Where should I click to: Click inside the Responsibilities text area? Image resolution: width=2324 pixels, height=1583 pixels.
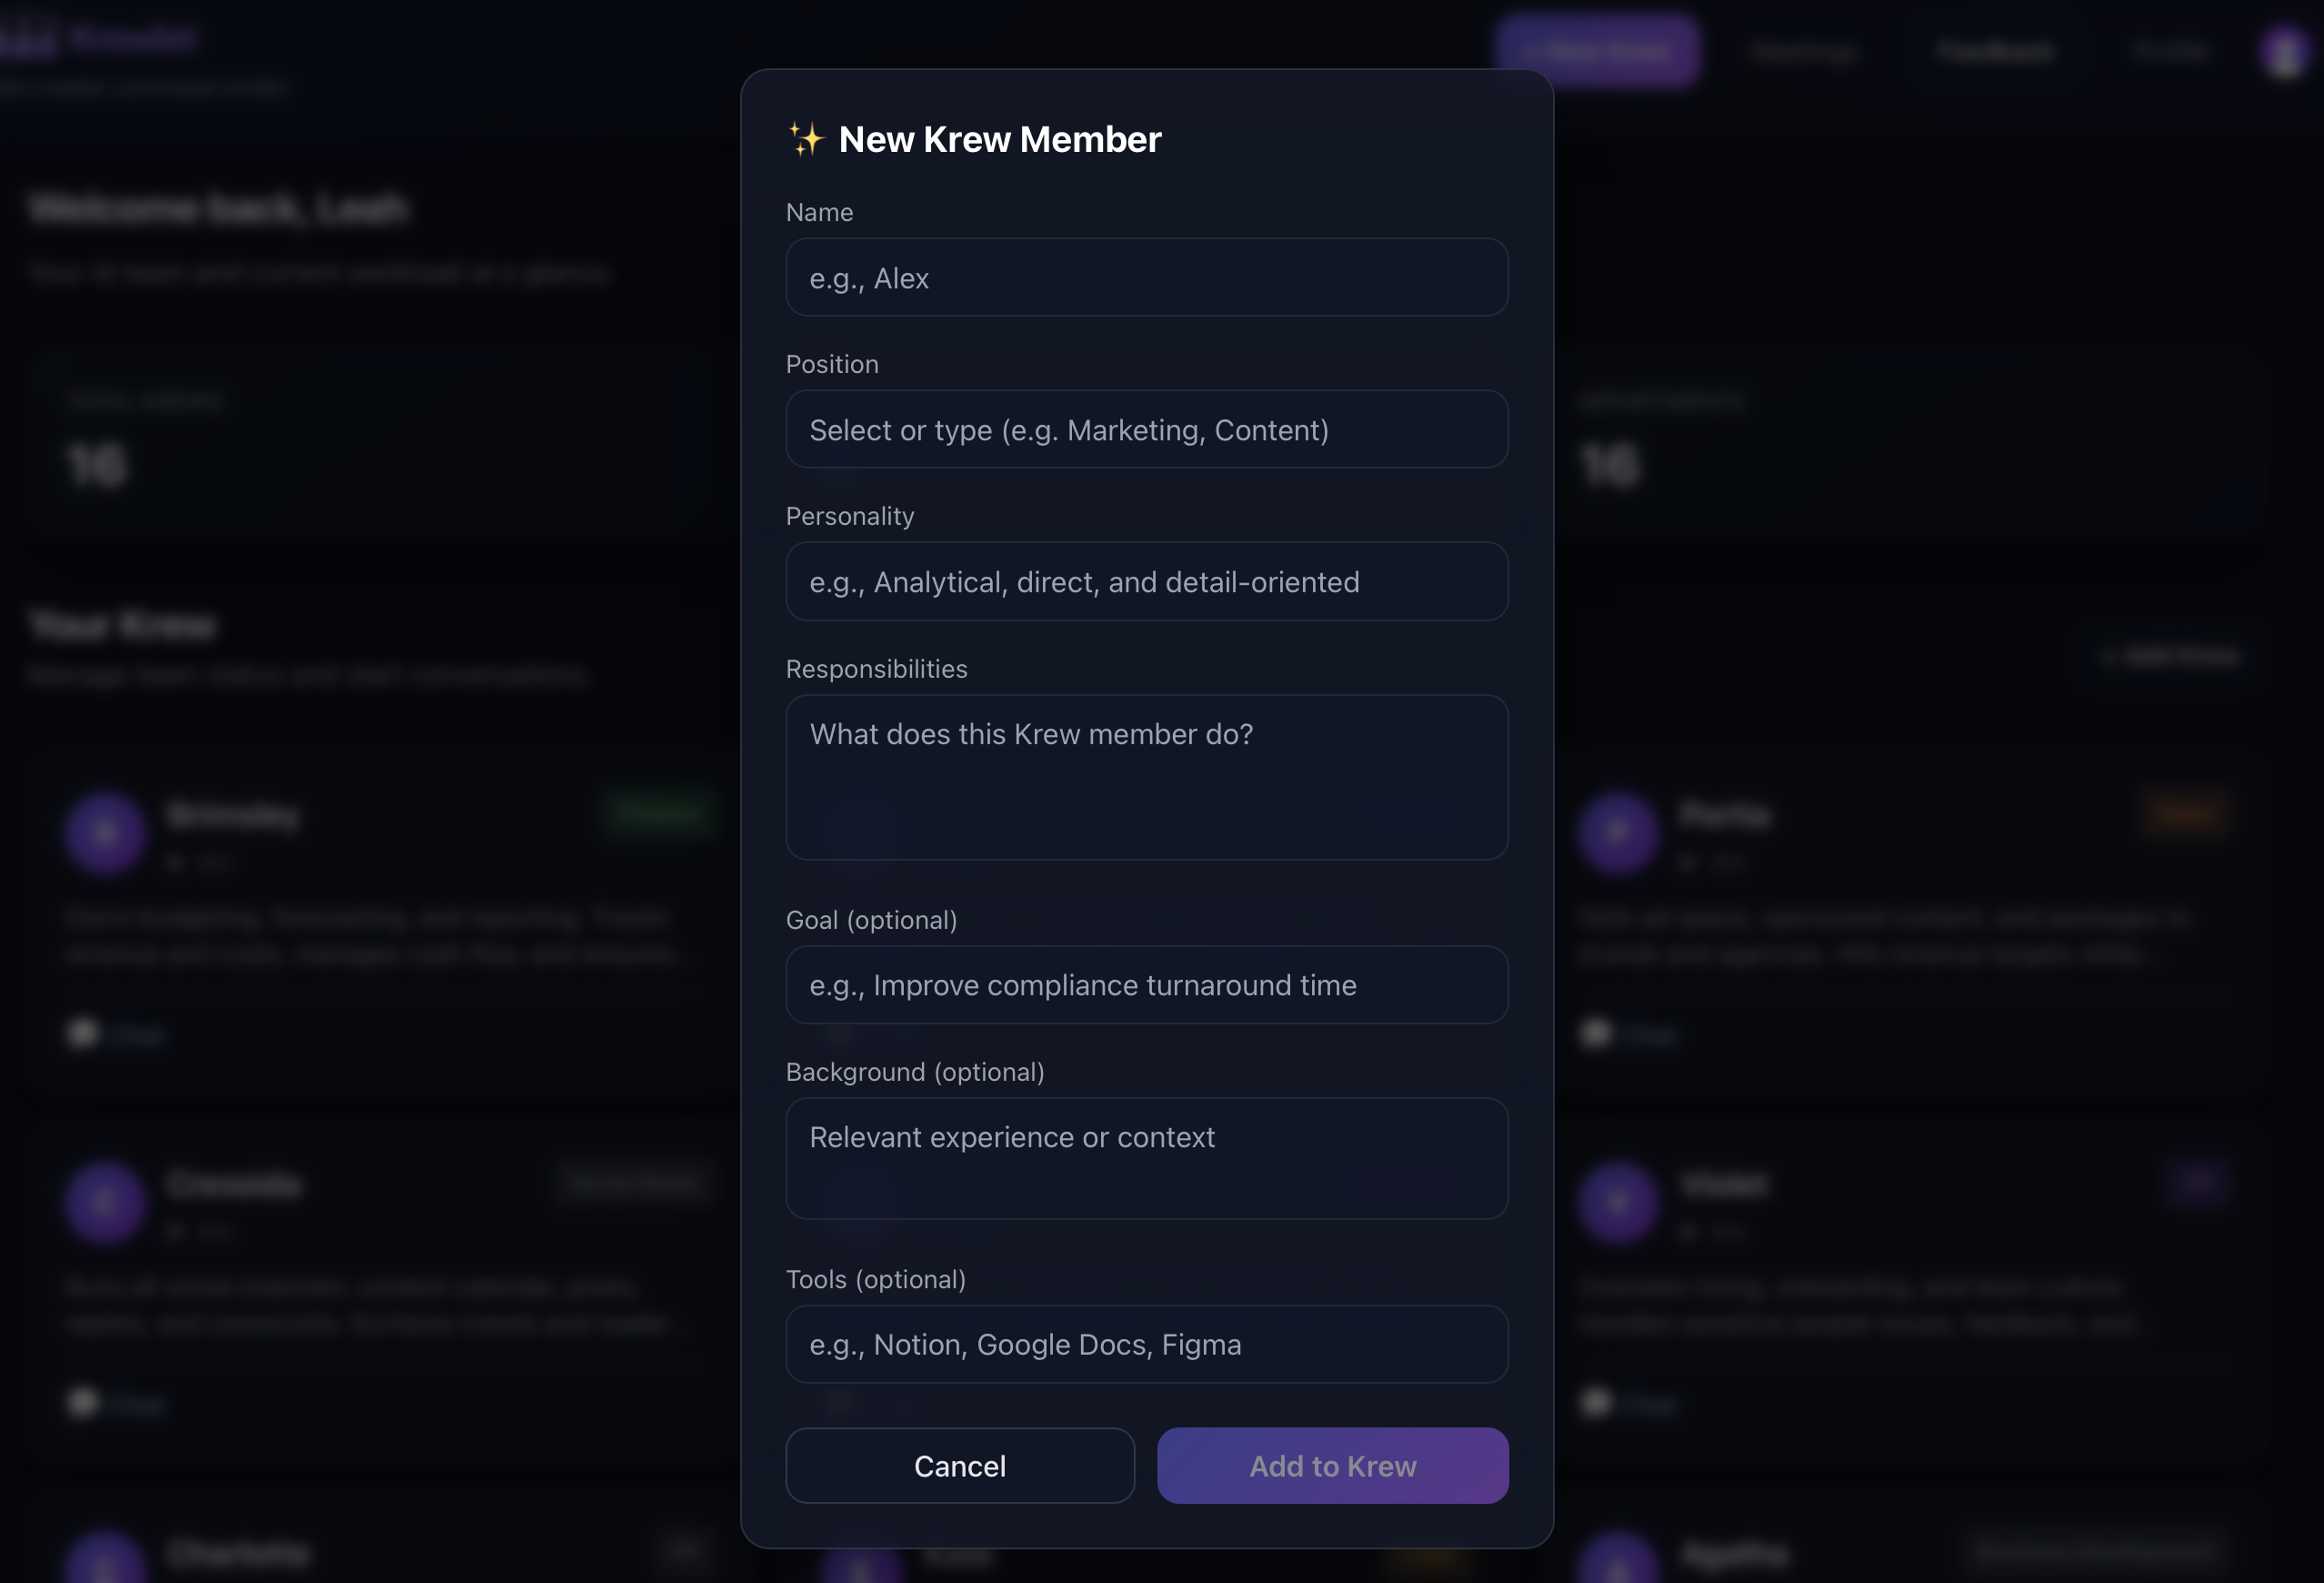pos(1146,778)
